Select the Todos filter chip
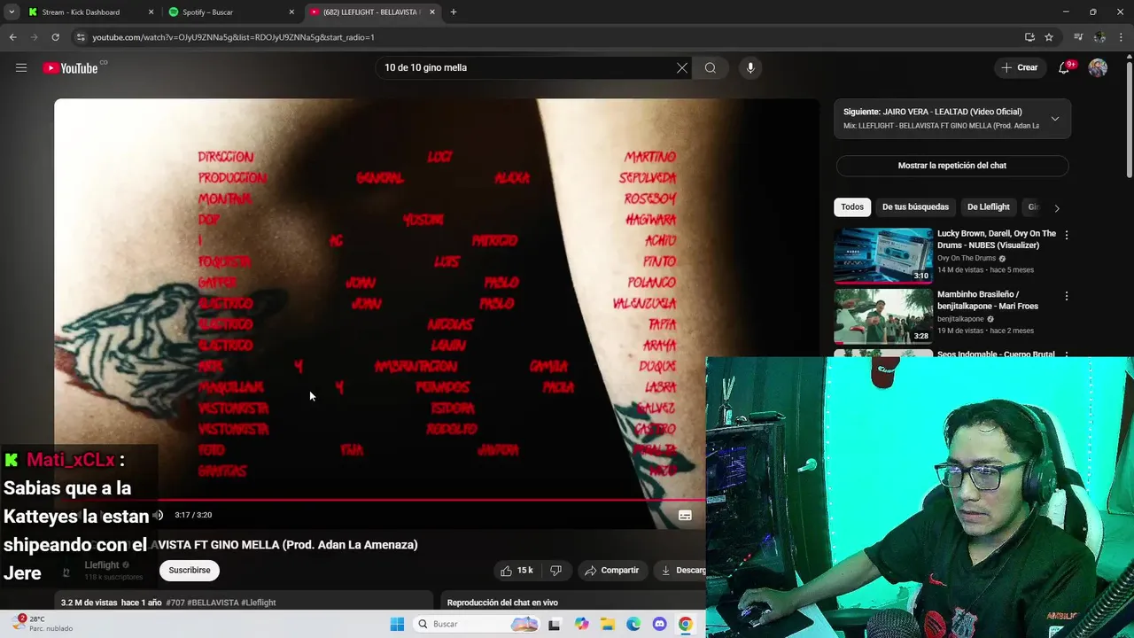The image size is (1134, 638). click(852, 207)
